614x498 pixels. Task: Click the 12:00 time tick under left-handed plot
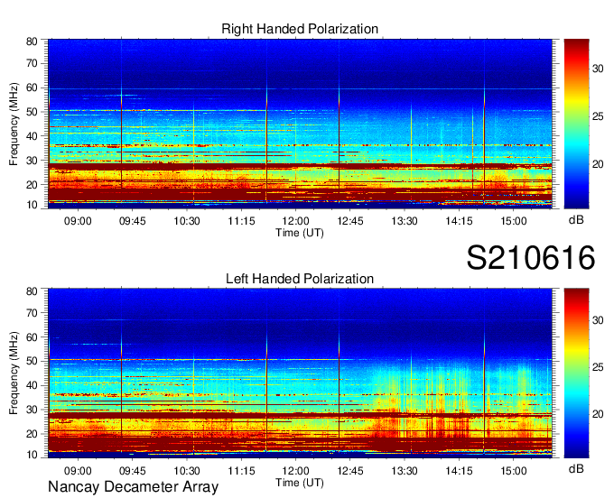click(296, 471)
